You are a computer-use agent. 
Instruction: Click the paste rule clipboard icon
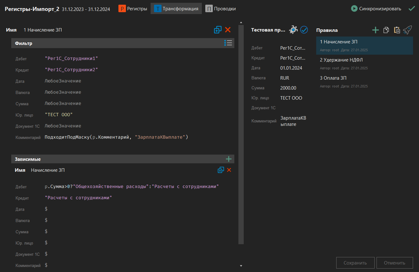click(397, 30)
